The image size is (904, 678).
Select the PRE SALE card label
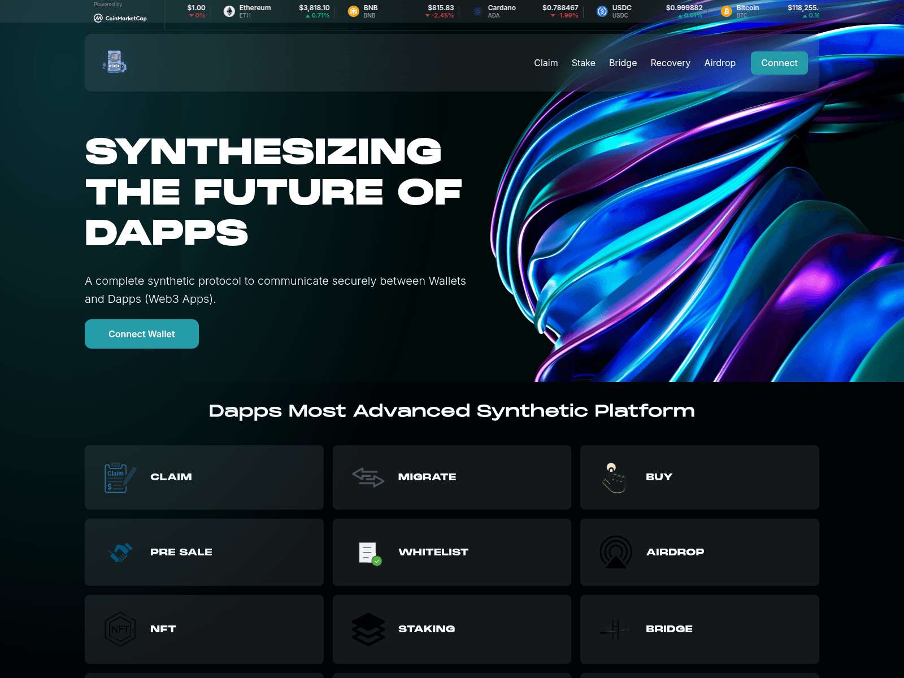coord(181,552)
